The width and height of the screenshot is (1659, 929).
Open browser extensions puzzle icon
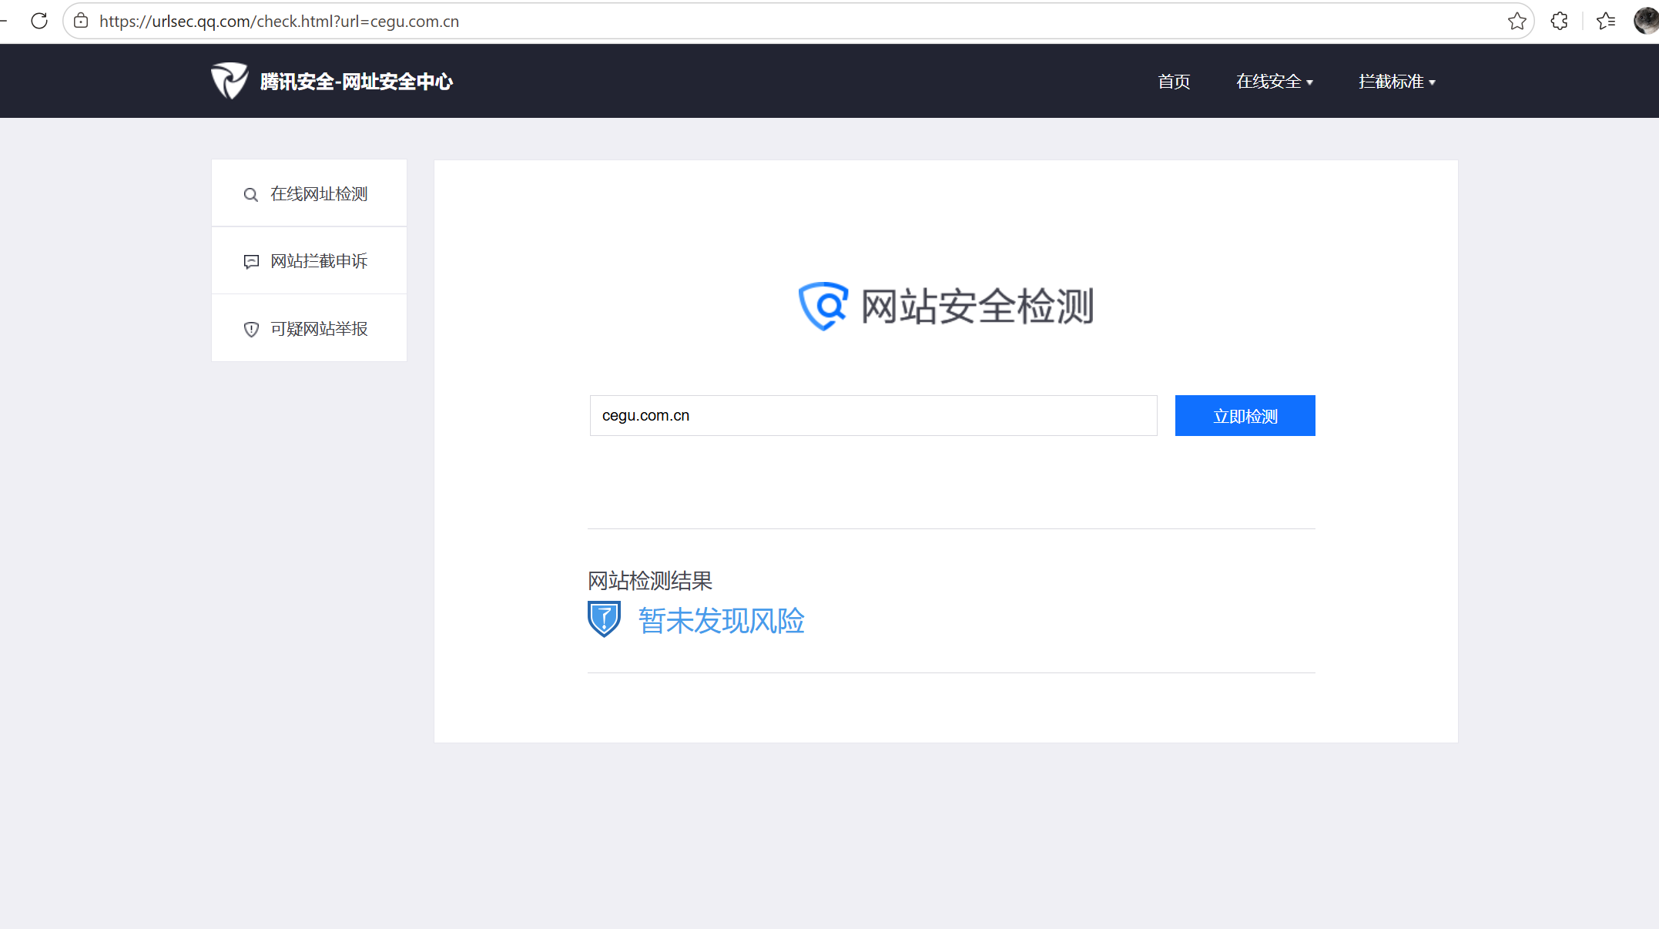coord(1559,21)
